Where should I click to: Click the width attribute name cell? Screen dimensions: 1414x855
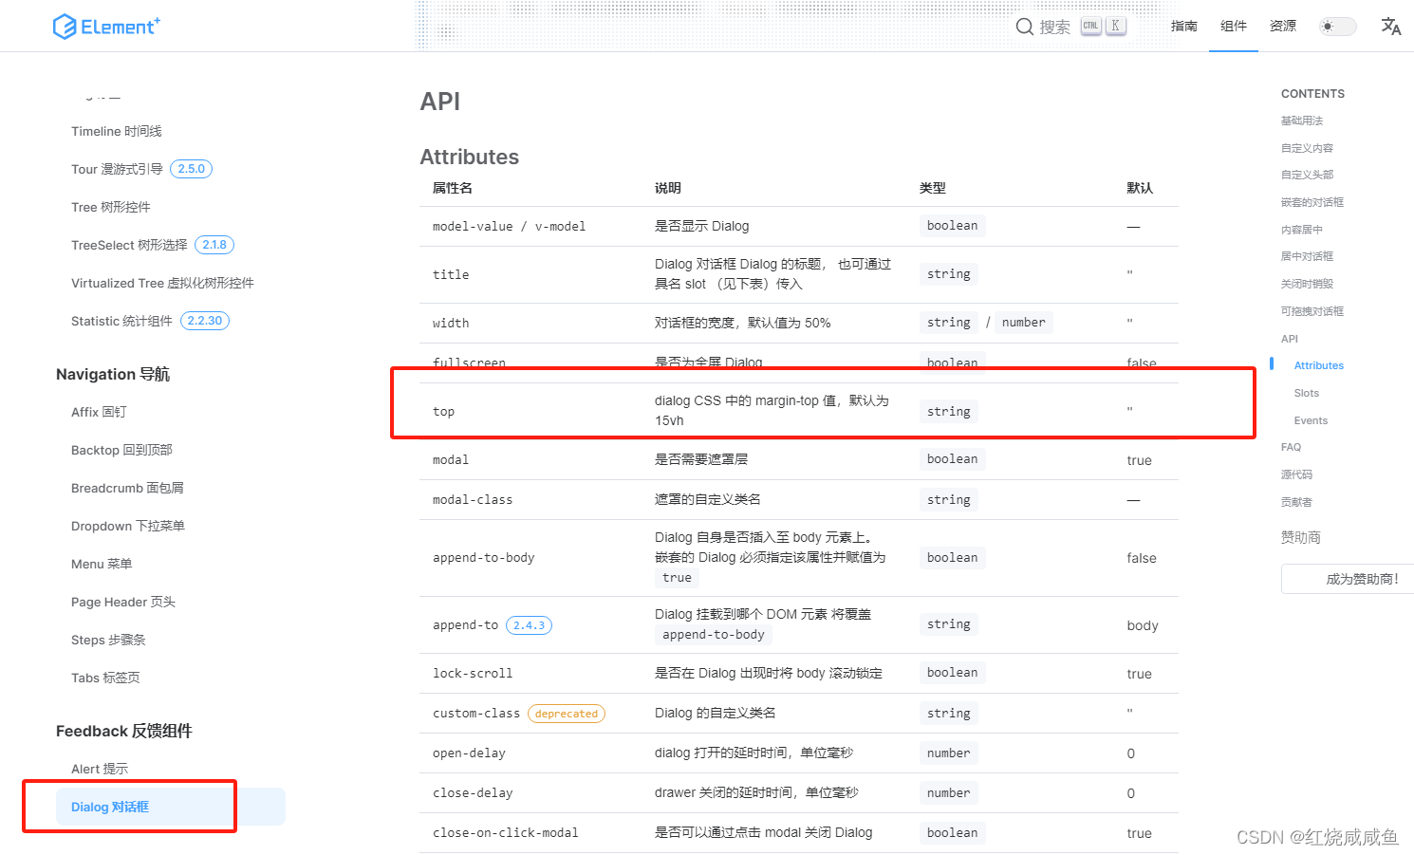pos(451,323)
